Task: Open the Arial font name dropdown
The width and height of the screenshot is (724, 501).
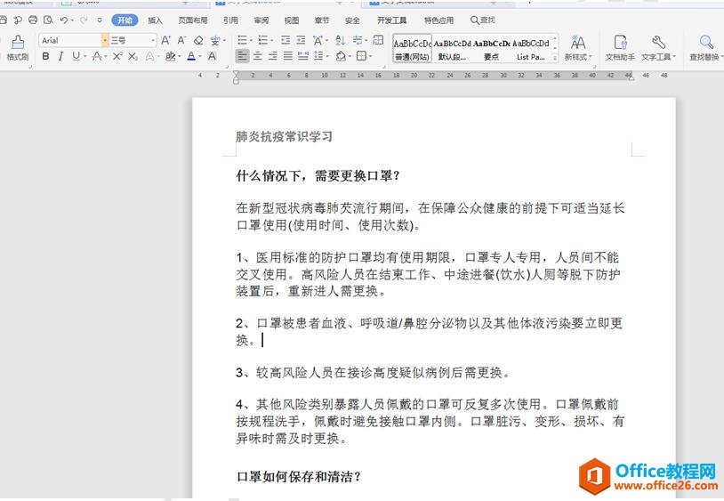Action: coord(105,40)
